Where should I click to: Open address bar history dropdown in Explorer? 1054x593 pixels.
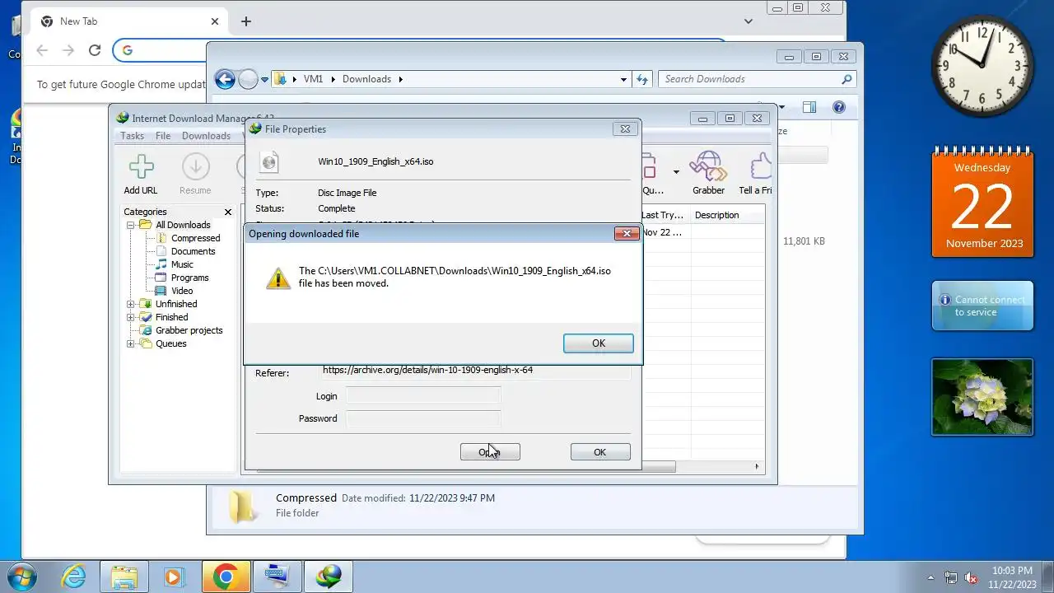tap(623, 80)
